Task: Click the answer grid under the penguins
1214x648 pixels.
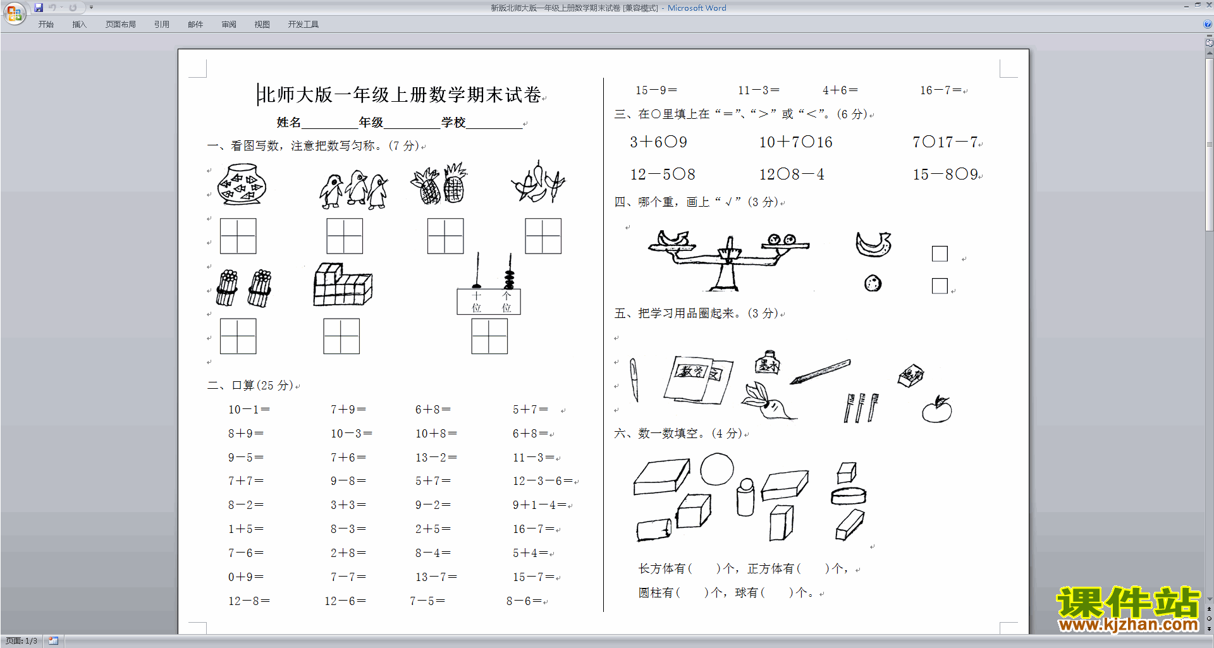Action: pos(345,236)
